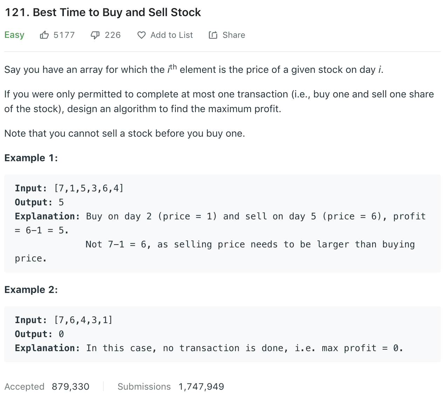Click the 'Note that you cannot sell' sentence
445x396 pixels.
(124, 134)
